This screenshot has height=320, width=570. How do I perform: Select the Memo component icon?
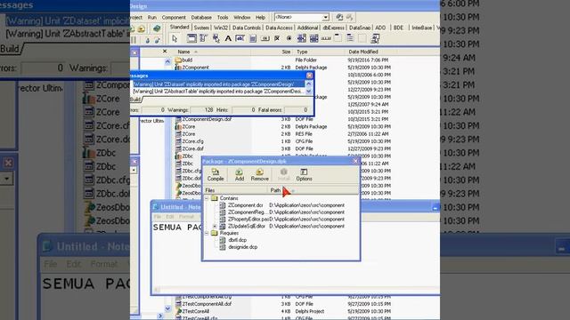(253, 38)
